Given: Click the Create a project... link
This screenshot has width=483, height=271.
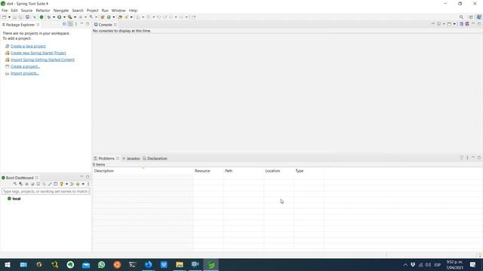Looking at the screenshot, I should [25, 66].
